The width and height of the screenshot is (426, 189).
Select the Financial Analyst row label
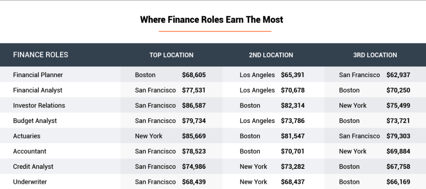pos(38,90)
